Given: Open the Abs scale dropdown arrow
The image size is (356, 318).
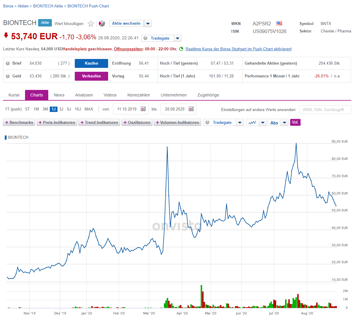Looking at the screenshot, I should pos(285,123).
